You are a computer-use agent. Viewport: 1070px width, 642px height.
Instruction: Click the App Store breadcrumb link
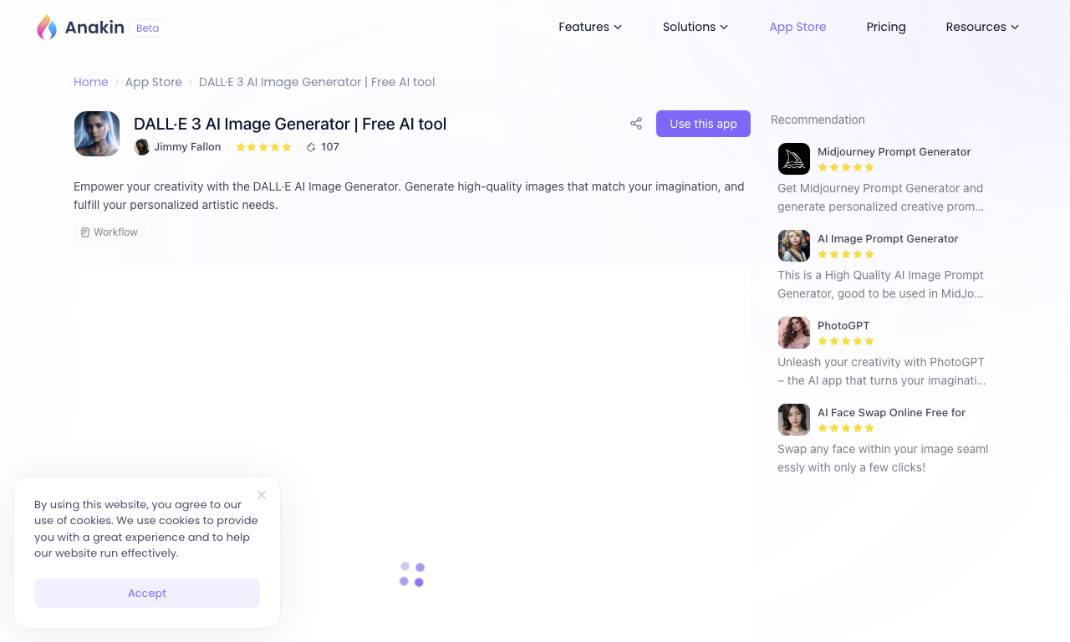154,82
